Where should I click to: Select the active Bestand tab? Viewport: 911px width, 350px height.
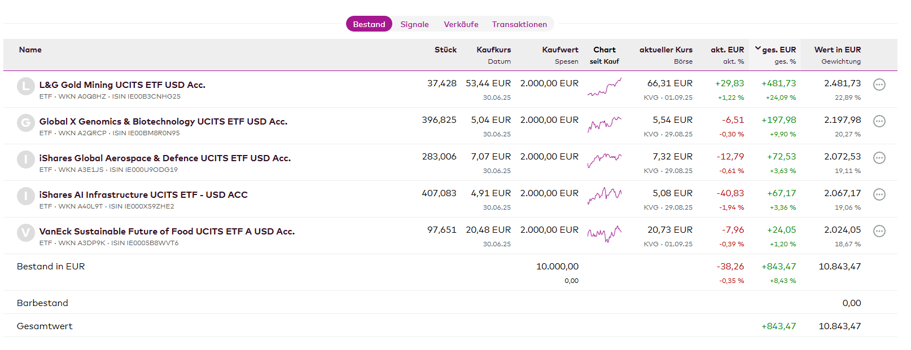click(369, 24)
